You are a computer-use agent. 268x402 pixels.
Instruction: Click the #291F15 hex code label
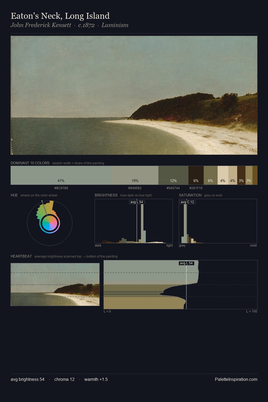196,188
